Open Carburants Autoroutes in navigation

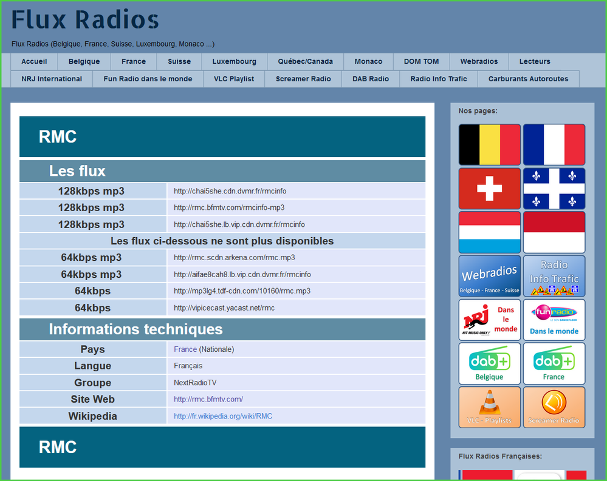click(528, 79)
